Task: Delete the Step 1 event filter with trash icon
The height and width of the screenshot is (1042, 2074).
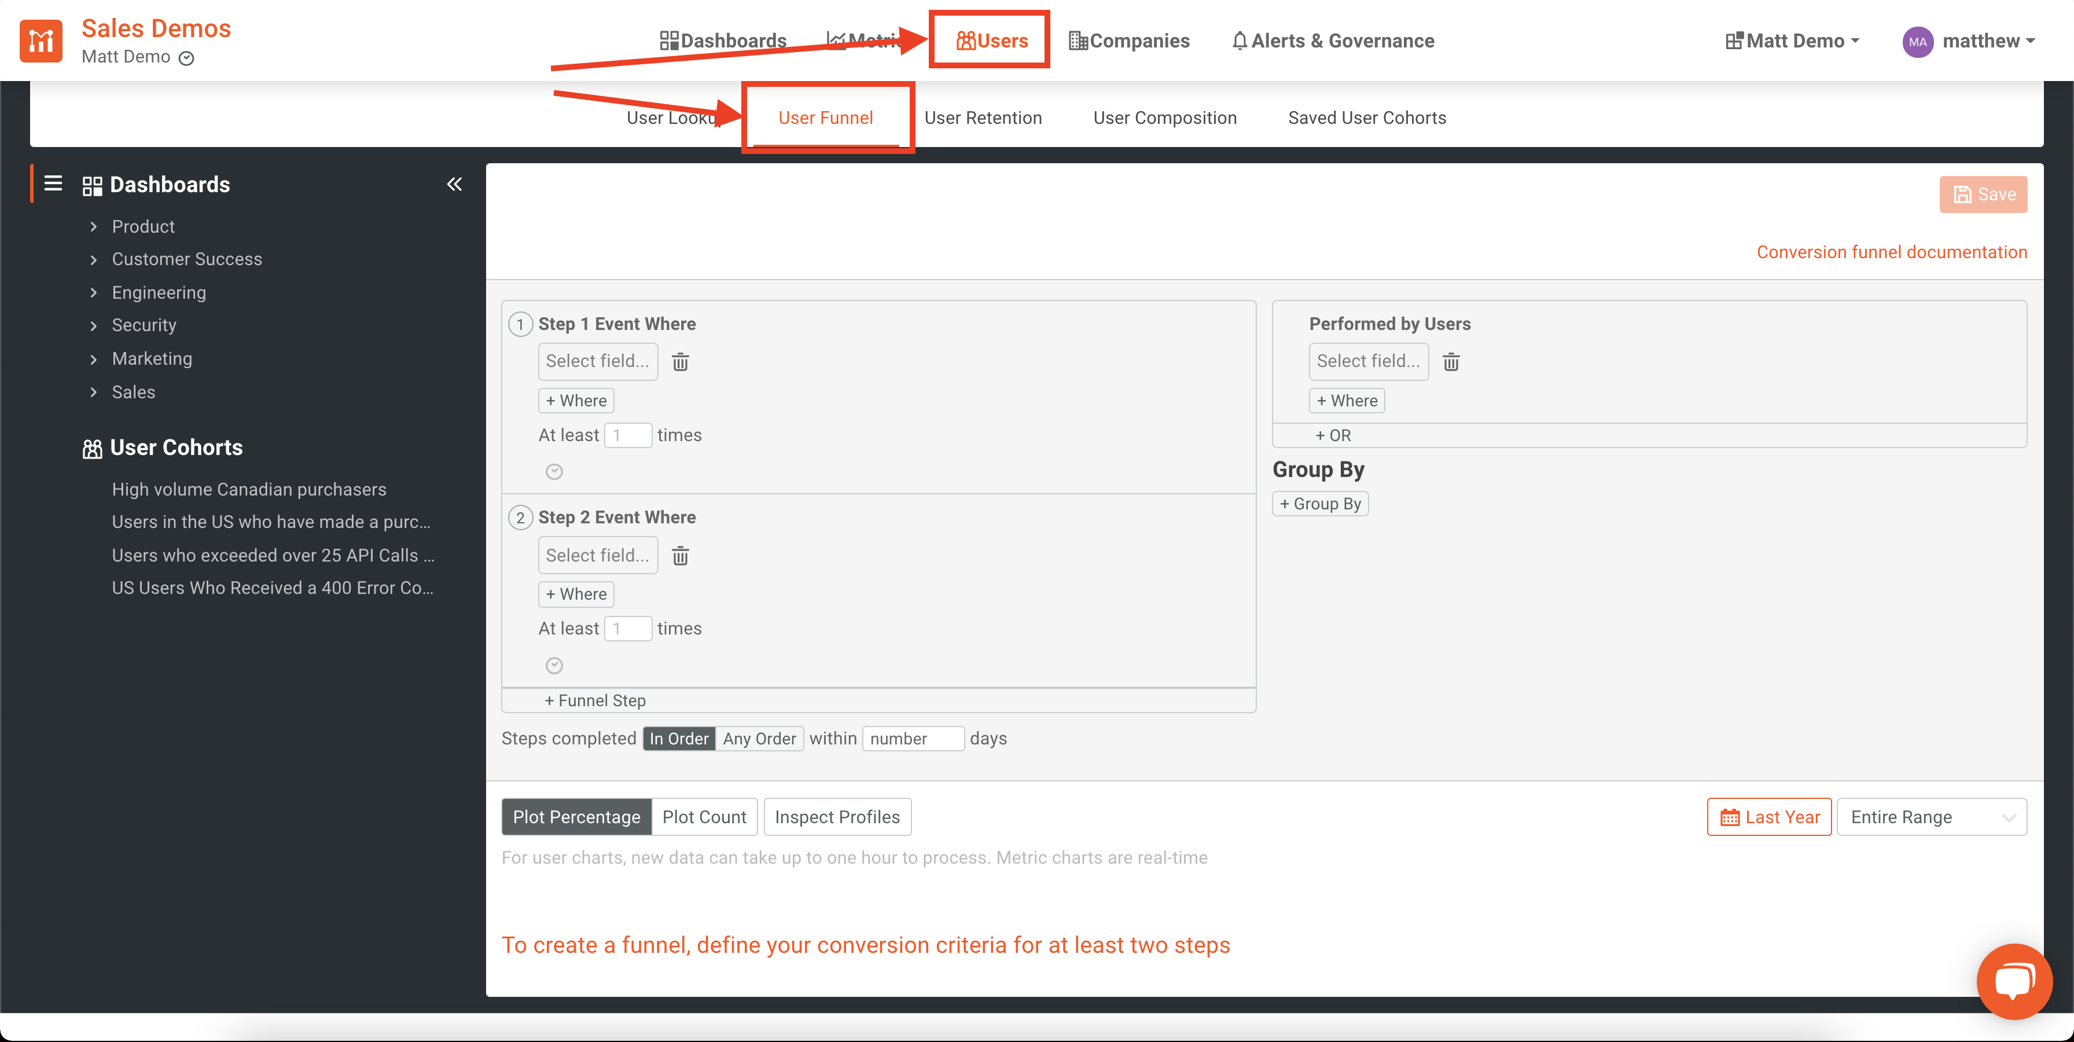Action: (x=681, y=362)
